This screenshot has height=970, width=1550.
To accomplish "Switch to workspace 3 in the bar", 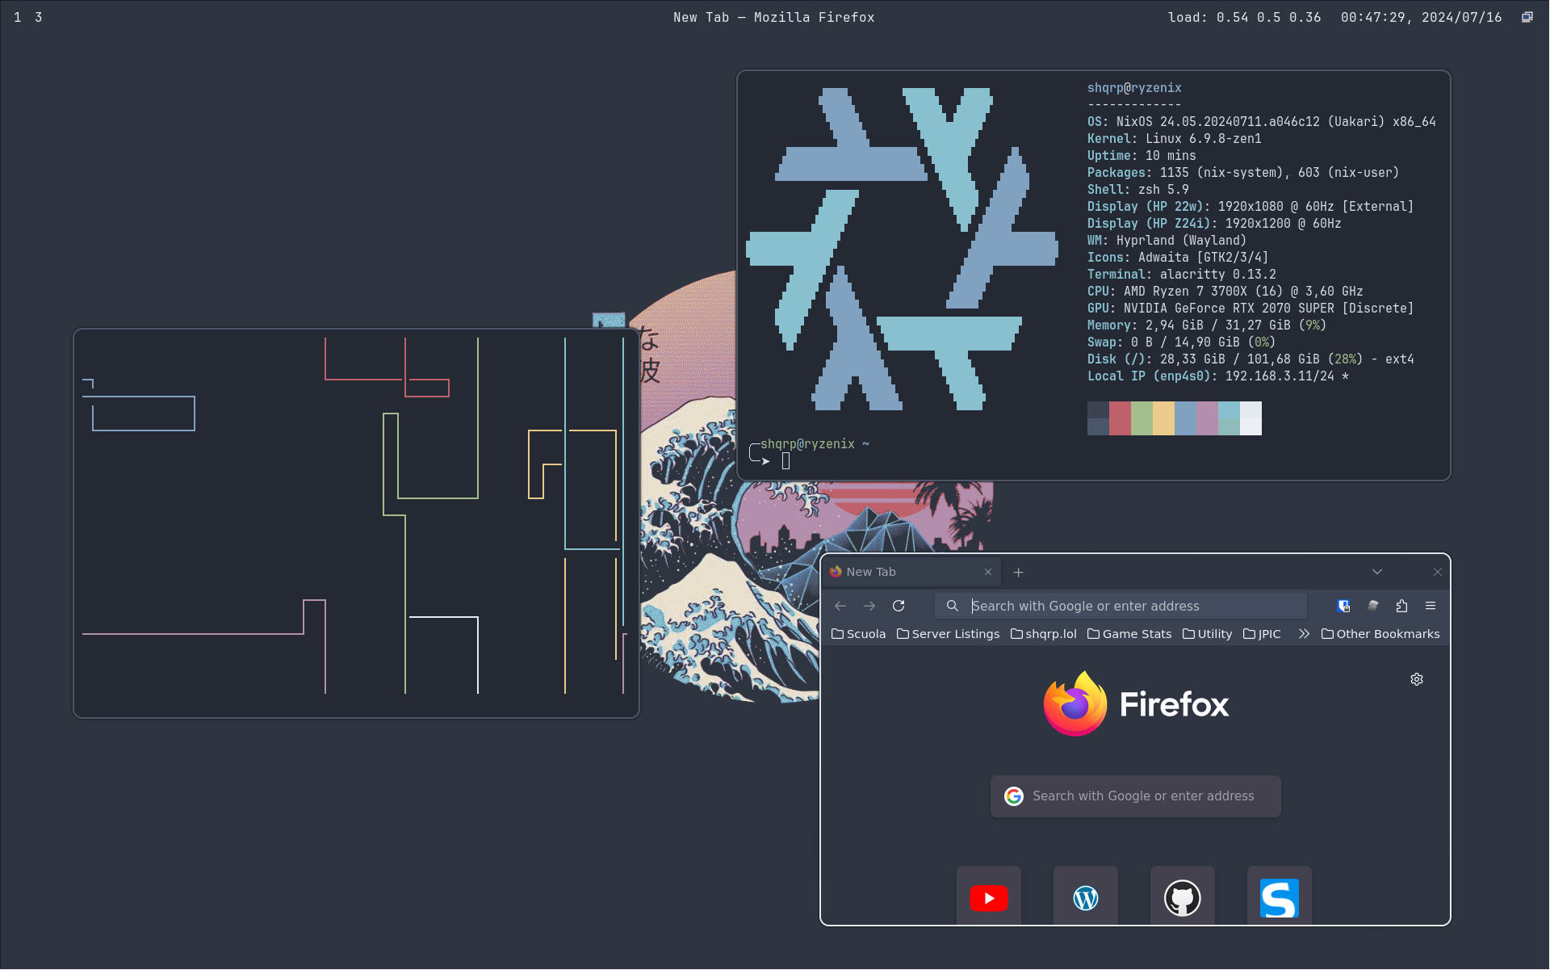I will [38, 17].
